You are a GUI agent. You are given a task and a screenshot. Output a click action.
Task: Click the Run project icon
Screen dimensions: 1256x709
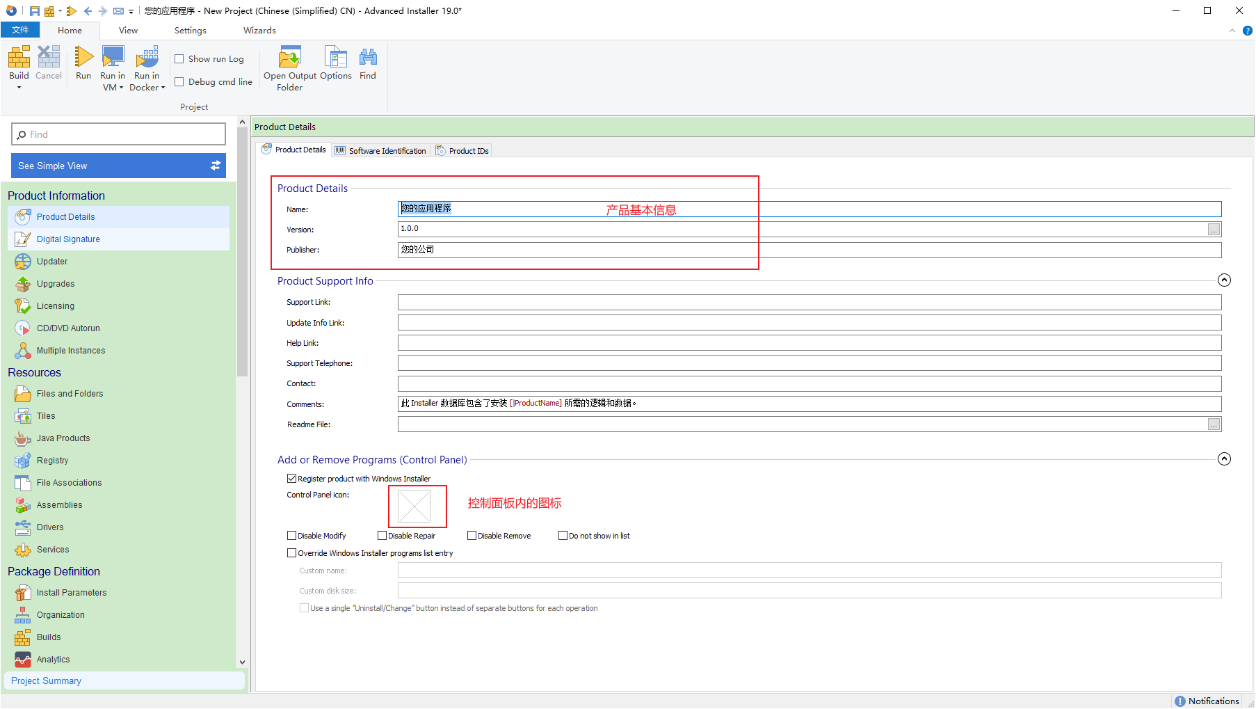point(83,57)
